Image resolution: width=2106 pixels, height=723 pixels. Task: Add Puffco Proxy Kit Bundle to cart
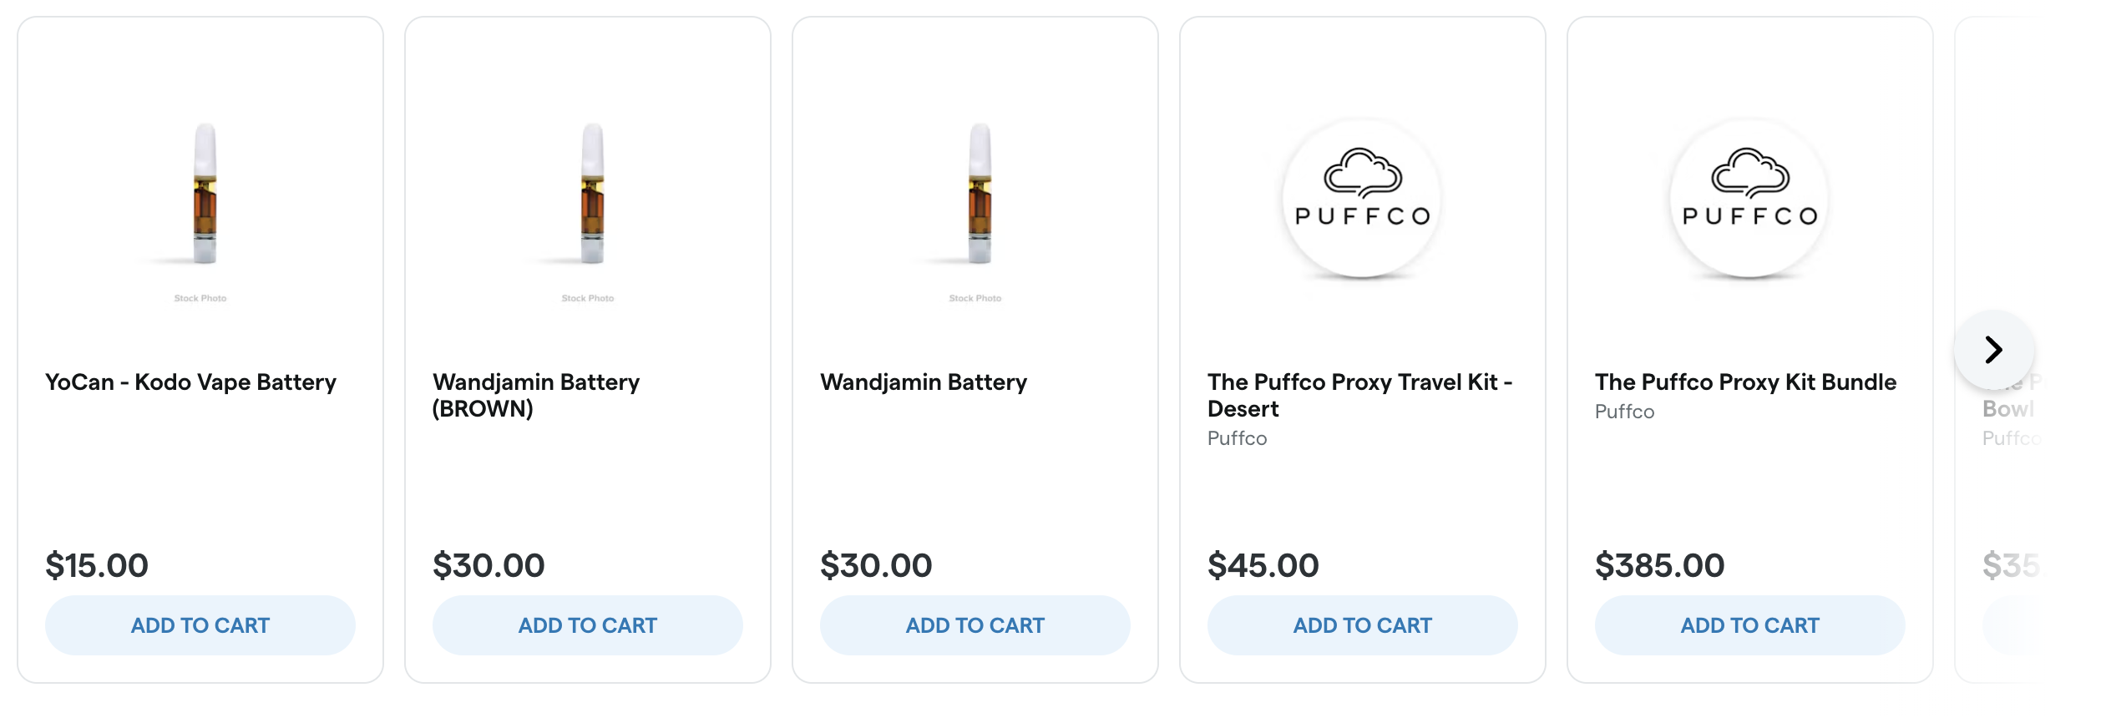(1750, 625)
